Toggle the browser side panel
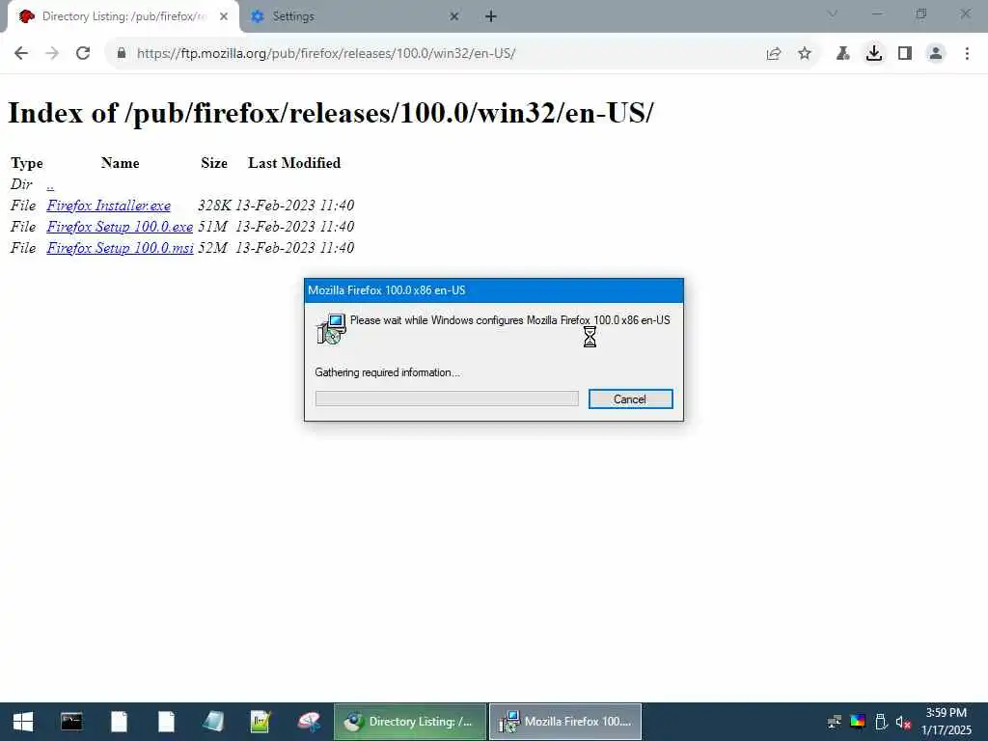Screen dimensions: 988x741 pyautogui.click(x=905, y=54)
